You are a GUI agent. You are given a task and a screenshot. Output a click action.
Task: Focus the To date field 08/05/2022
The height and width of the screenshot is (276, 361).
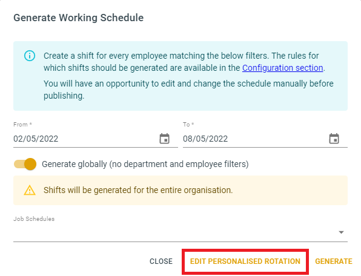[265, 139]
